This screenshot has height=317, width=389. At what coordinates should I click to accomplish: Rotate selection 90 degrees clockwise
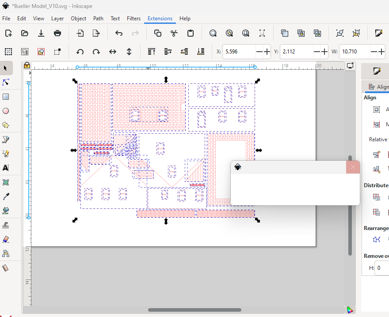[x=96, y=52]
